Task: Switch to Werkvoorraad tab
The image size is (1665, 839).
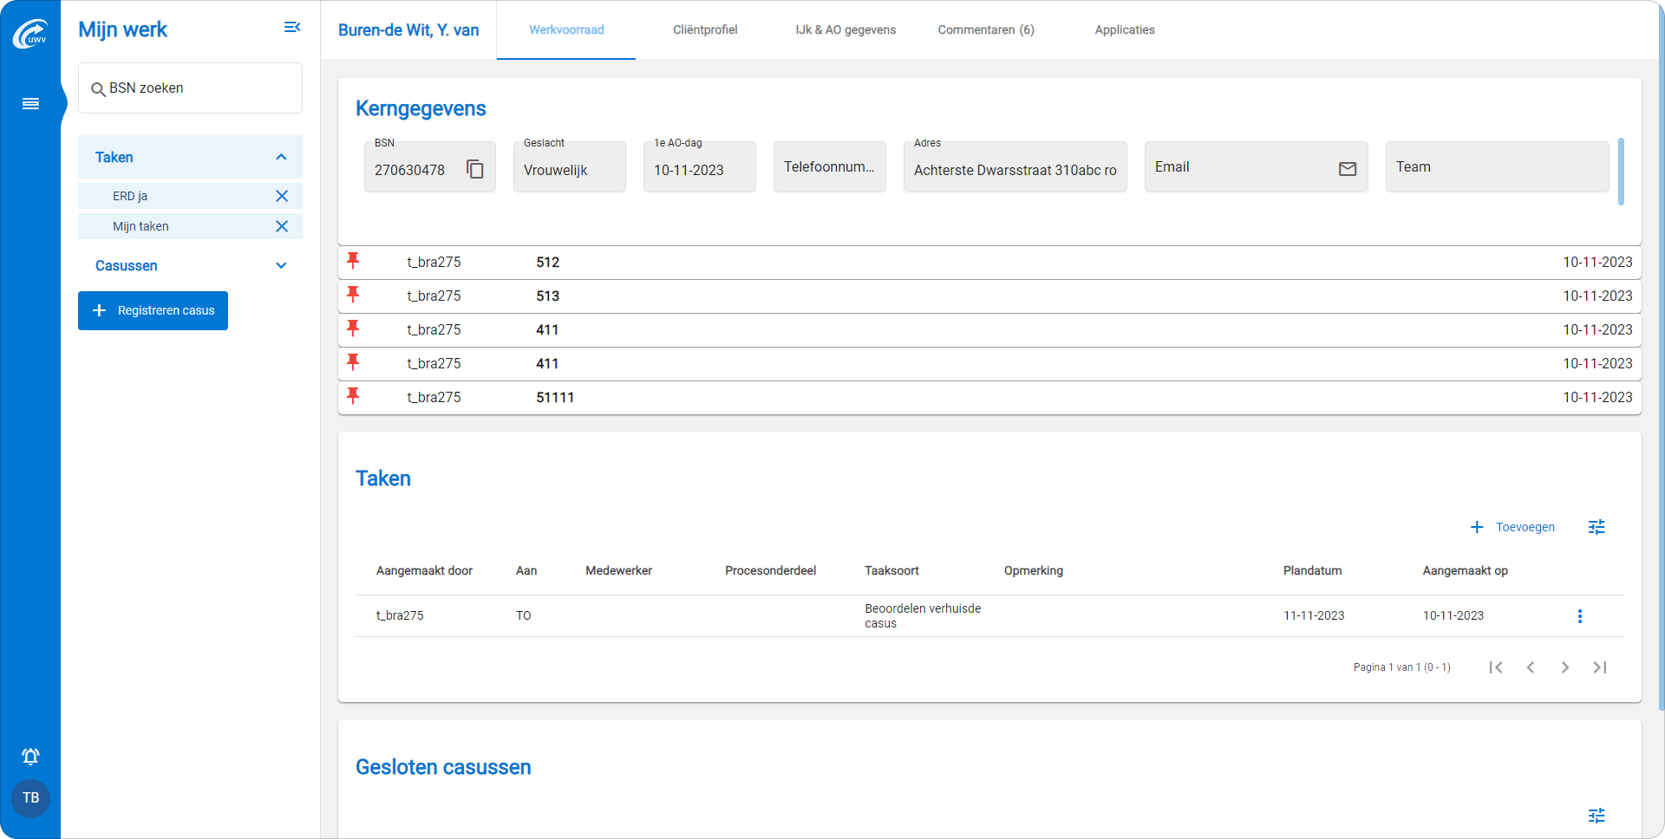Action: 566,29
